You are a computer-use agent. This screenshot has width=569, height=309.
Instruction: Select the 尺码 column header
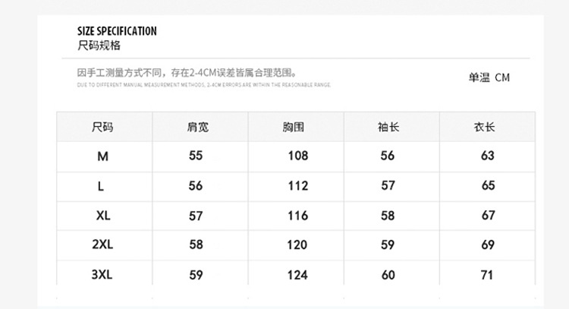pos(102,127)
